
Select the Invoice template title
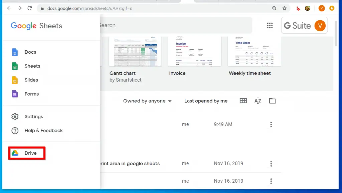(177, 73)
